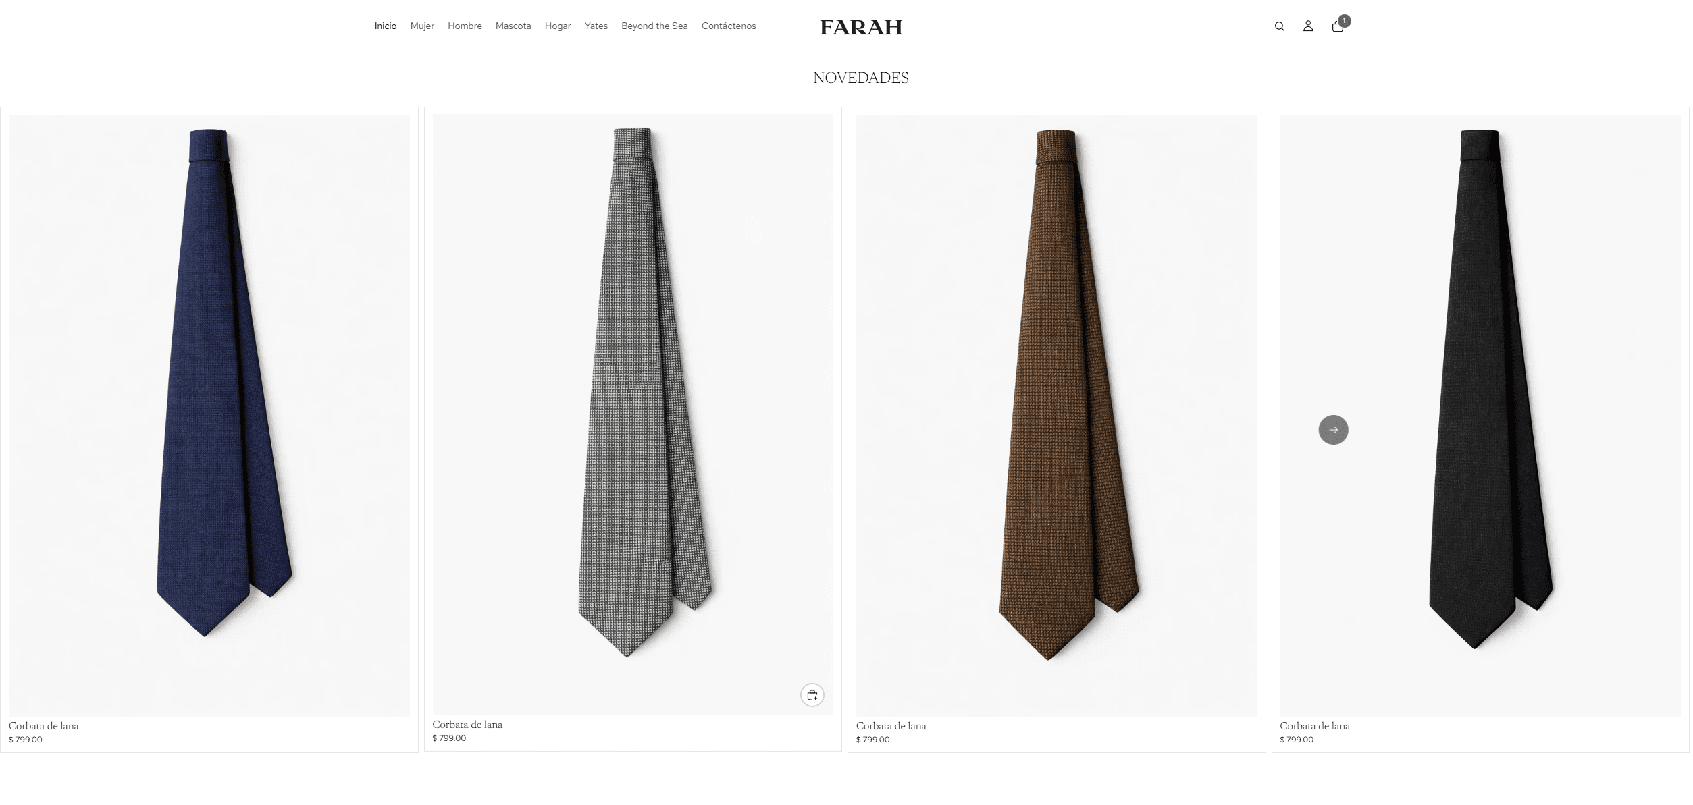1693x805 pixels.
Task: Open the Yates menu item
Action: (596, 26)
